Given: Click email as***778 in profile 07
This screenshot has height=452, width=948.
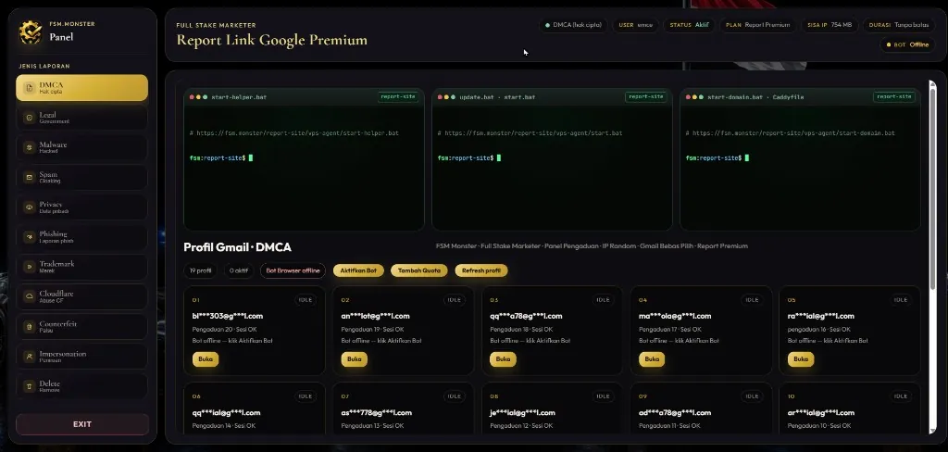Looking at the screenshot, I should (x=376, y=413).
